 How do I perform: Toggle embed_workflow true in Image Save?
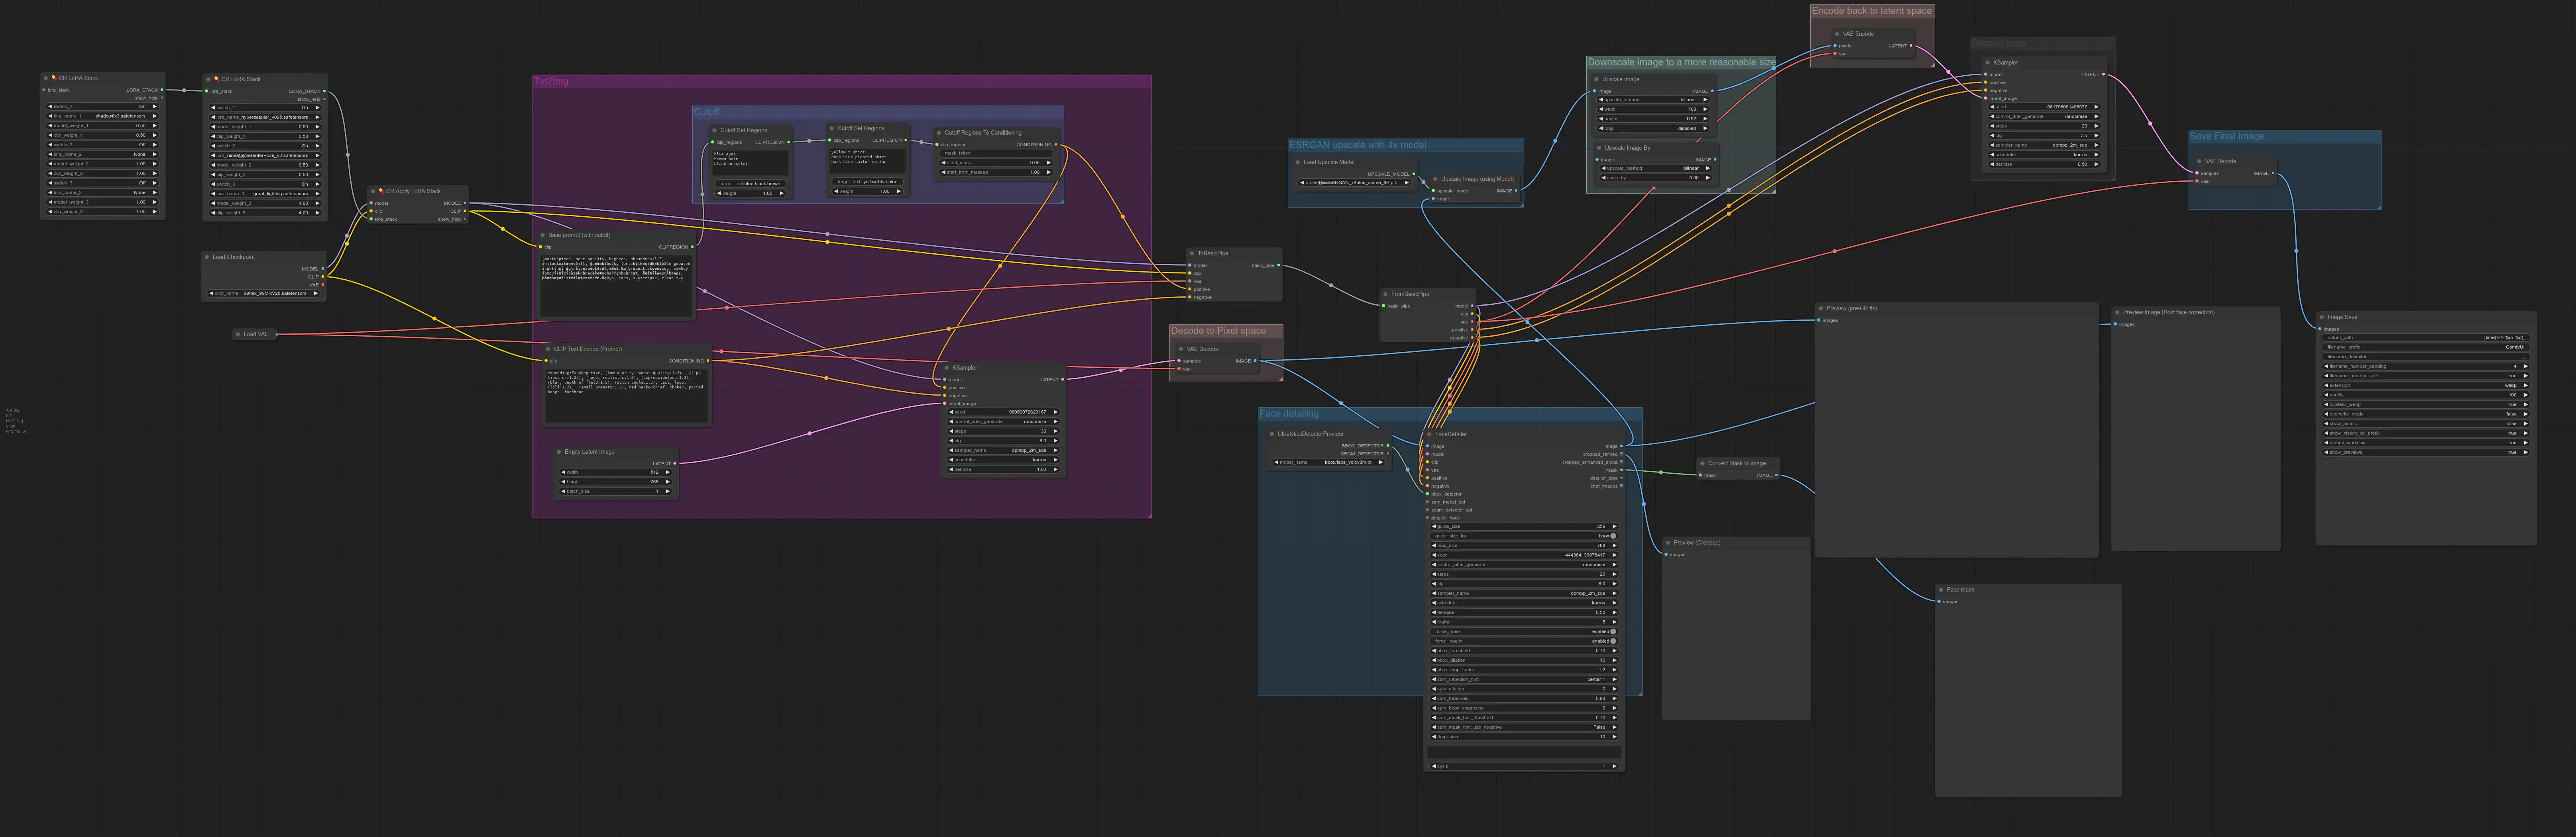click(2426, 443)
